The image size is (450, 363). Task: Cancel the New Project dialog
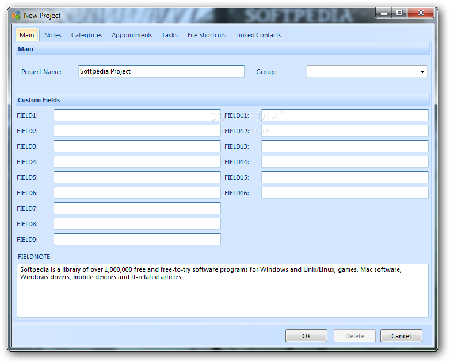401,336
